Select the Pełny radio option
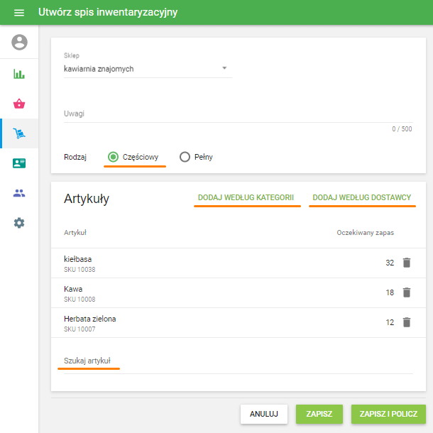Viewport: 433px width, 433px height. [x=185, y=157]
